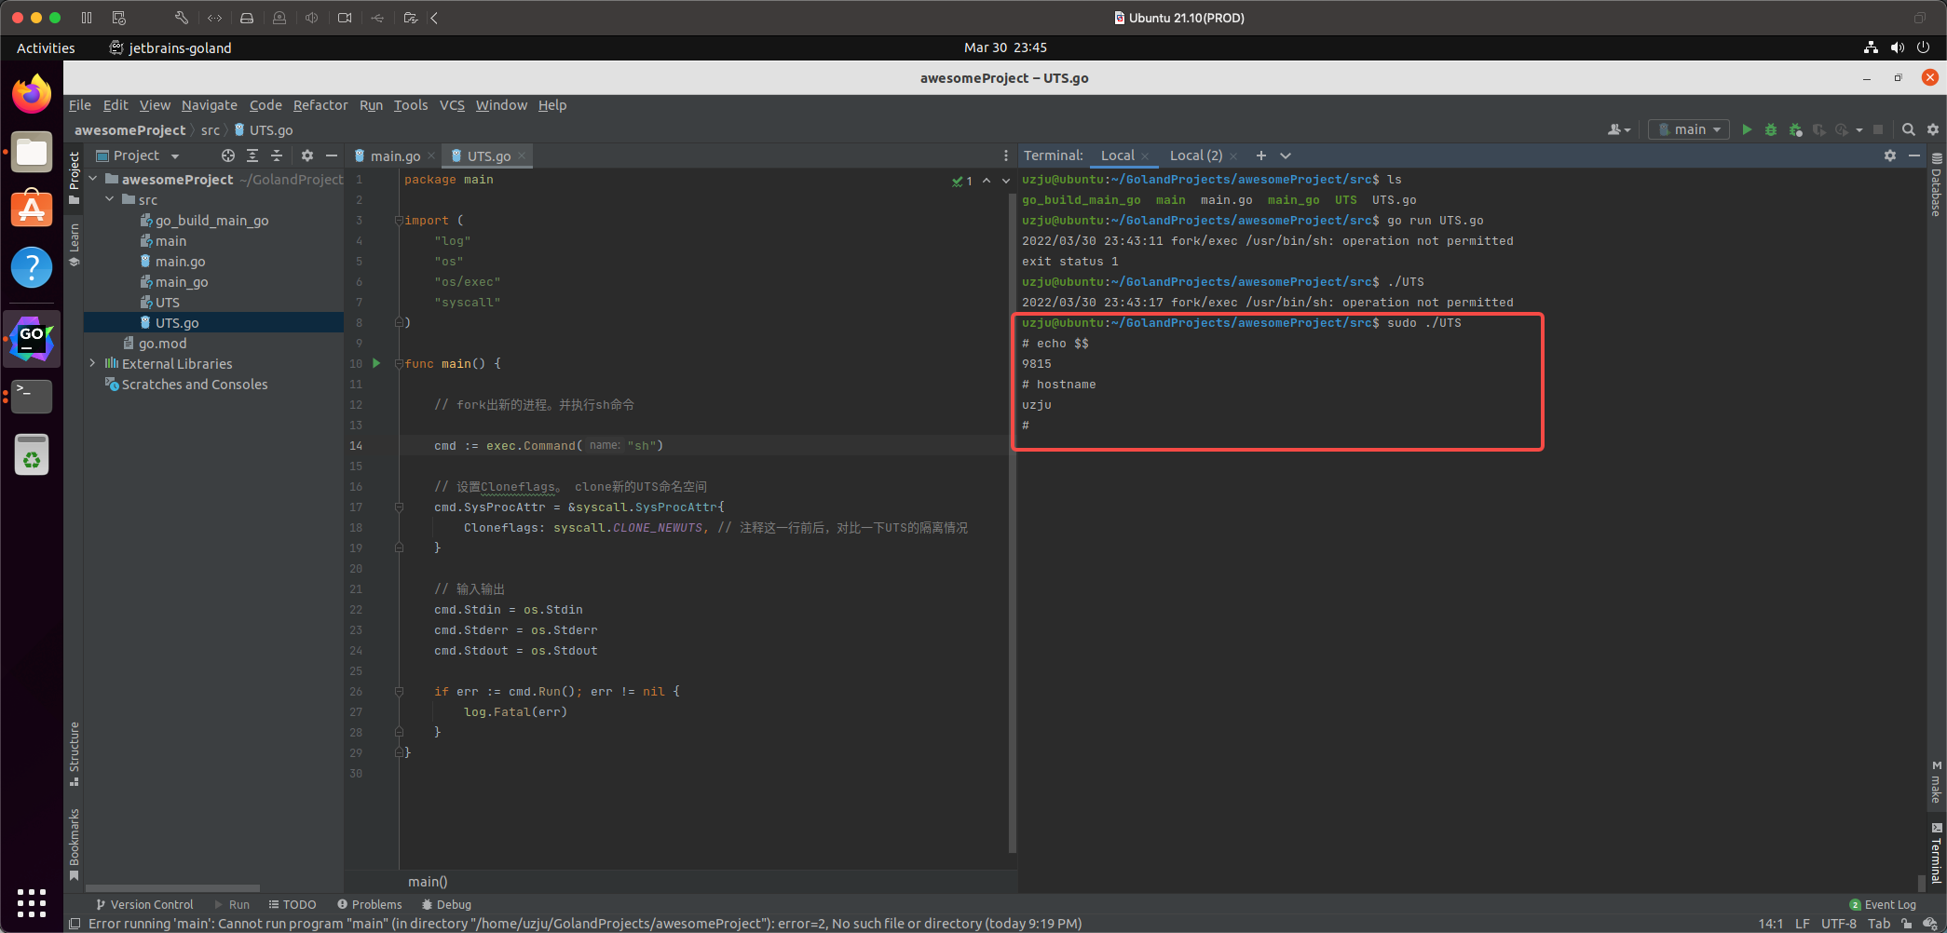Toggle the tool window bars button in the status bar corner
Screen dimensions: 1947x933
pyautogui.click(x=75, y=924)
